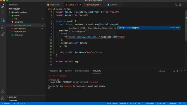Change Spaces: 2 indentation setting

tap(124, 104)
